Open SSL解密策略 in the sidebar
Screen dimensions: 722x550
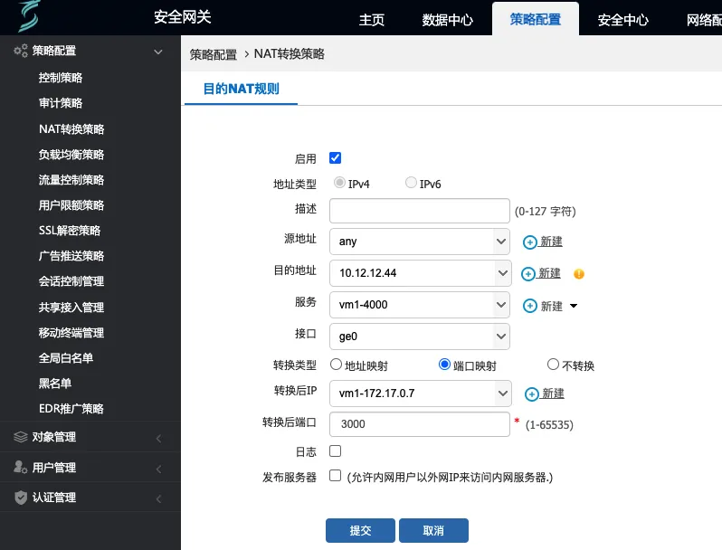pyautogui.click(x=70, y=230)
